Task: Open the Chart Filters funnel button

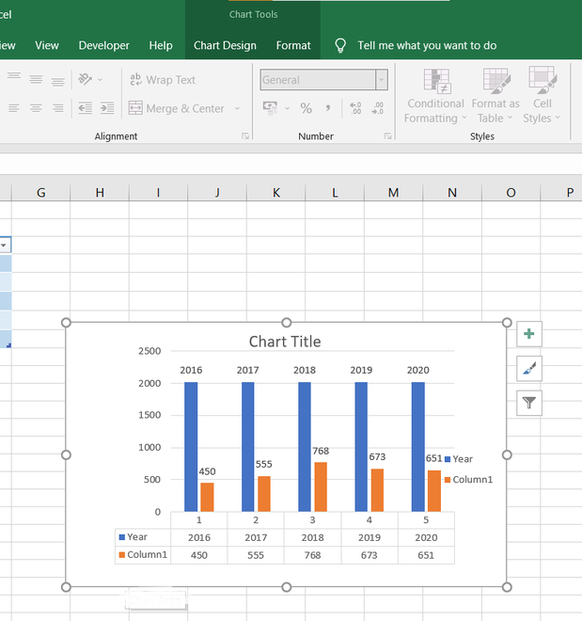Action: [x=529, y=404]
